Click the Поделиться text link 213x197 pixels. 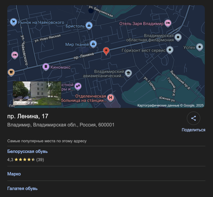(193, 130)
